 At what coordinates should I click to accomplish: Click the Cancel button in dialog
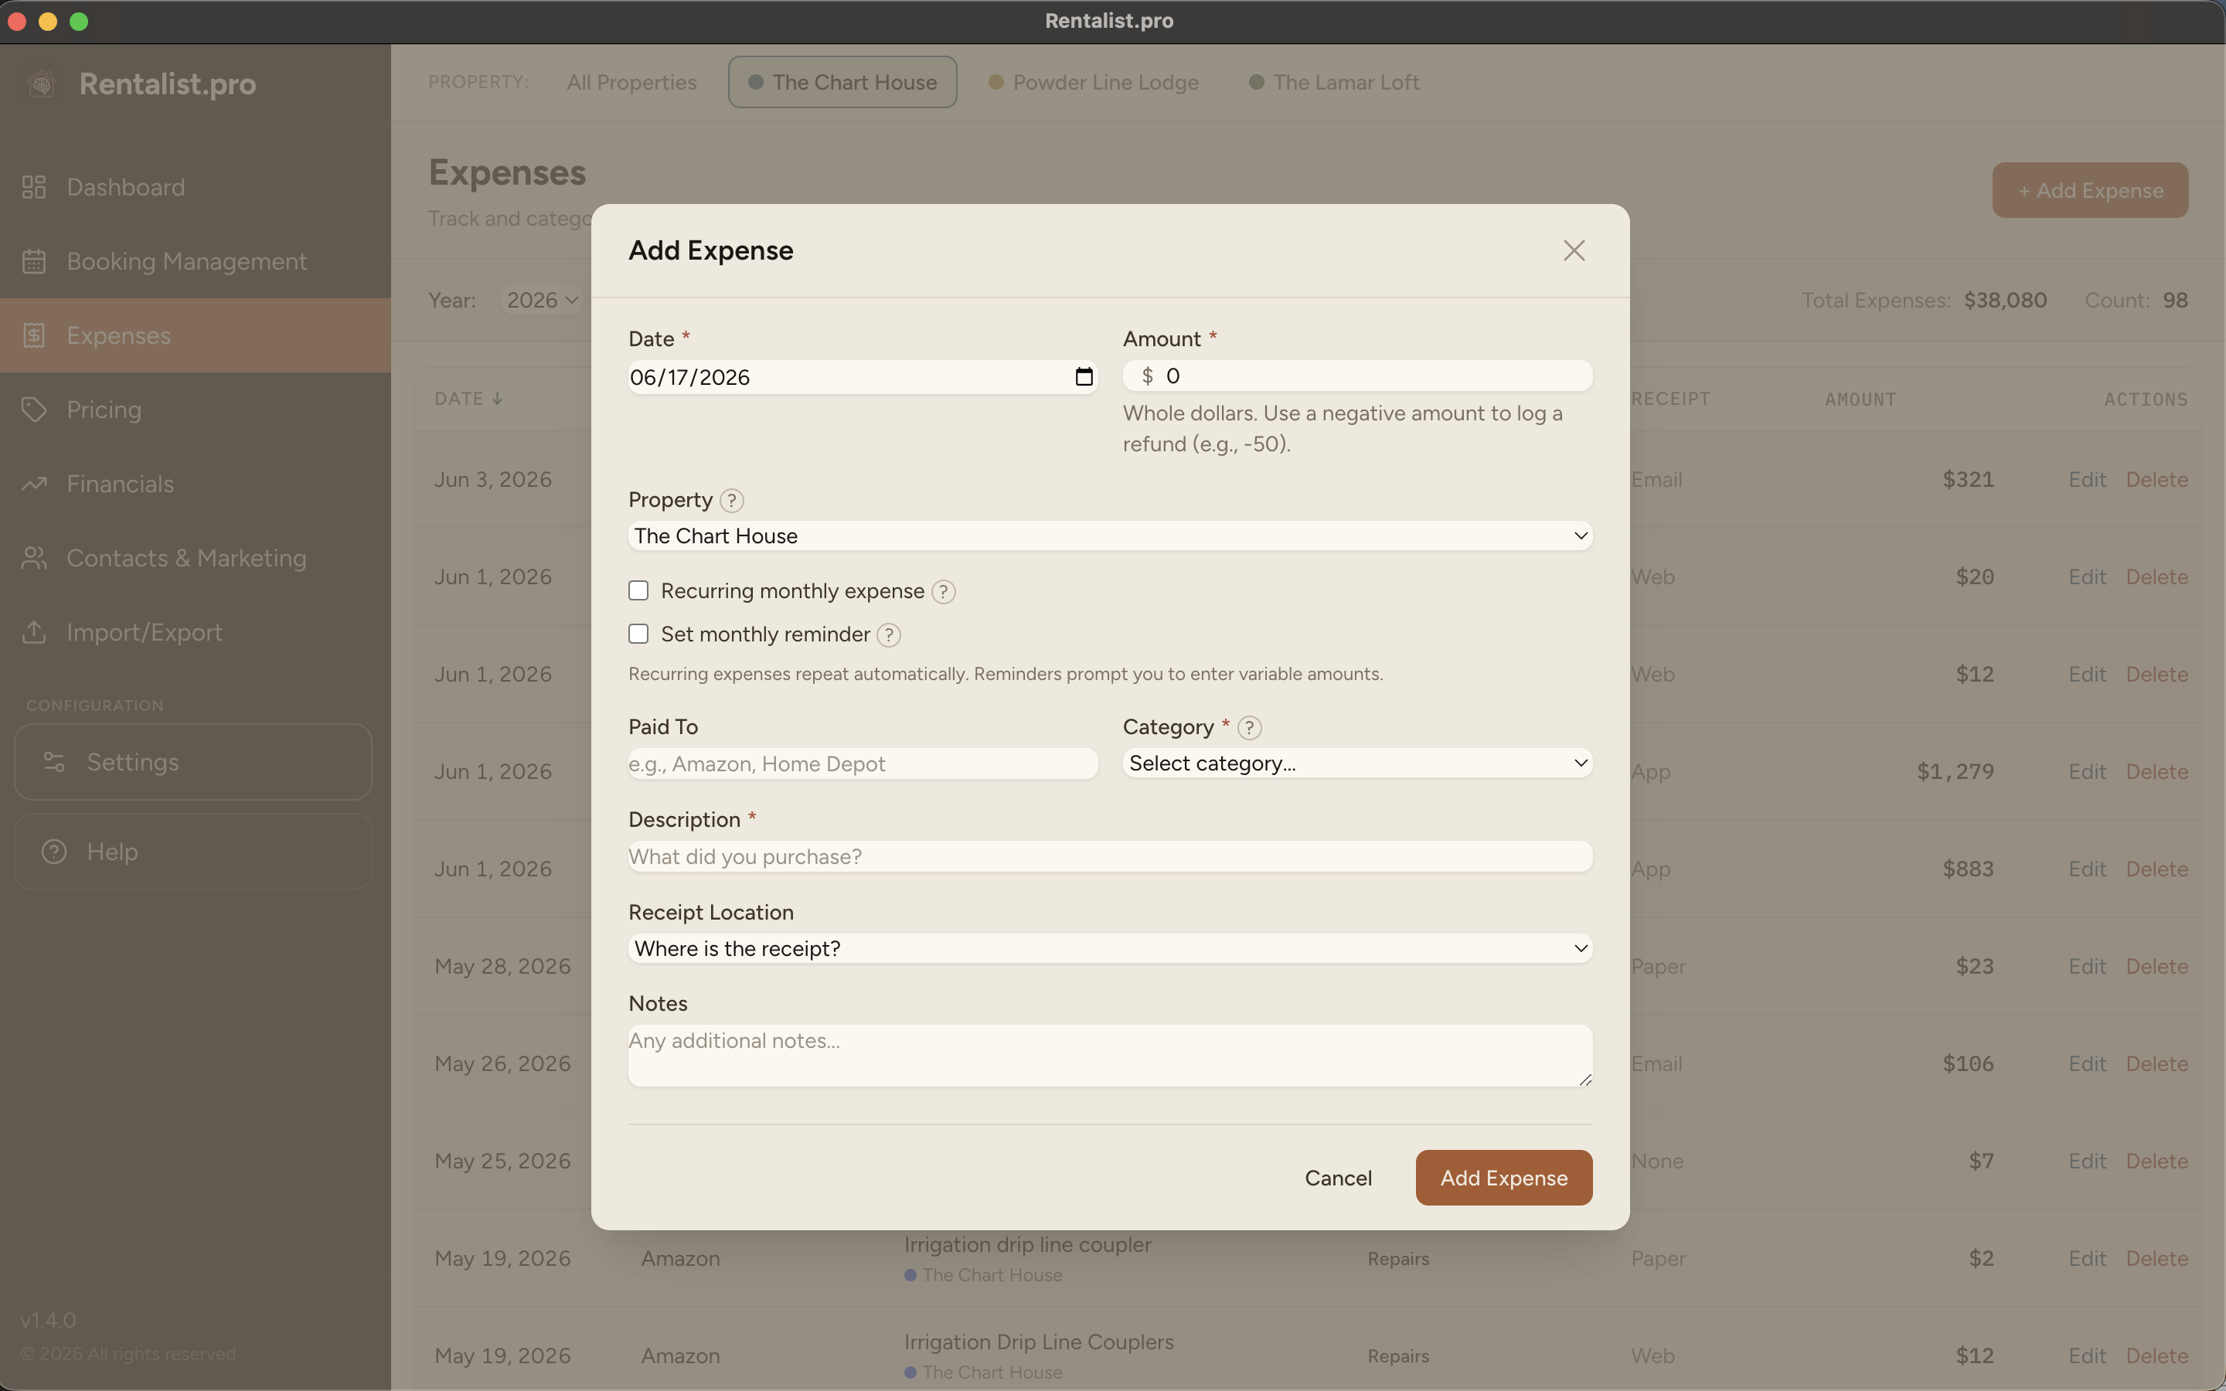tap(1339, 1178)
